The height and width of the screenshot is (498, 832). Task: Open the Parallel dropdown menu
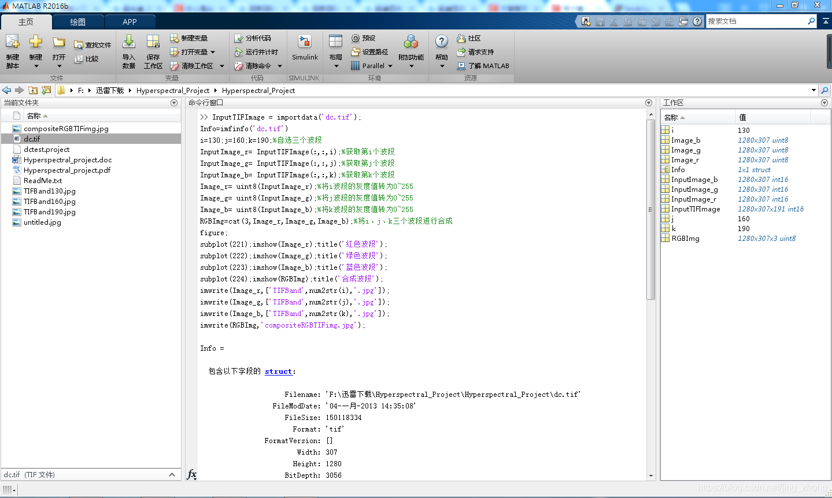click(390, 66)
